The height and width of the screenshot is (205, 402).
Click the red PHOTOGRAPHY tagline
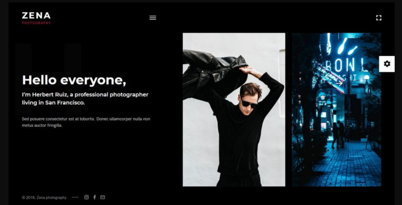click(36, 23)
